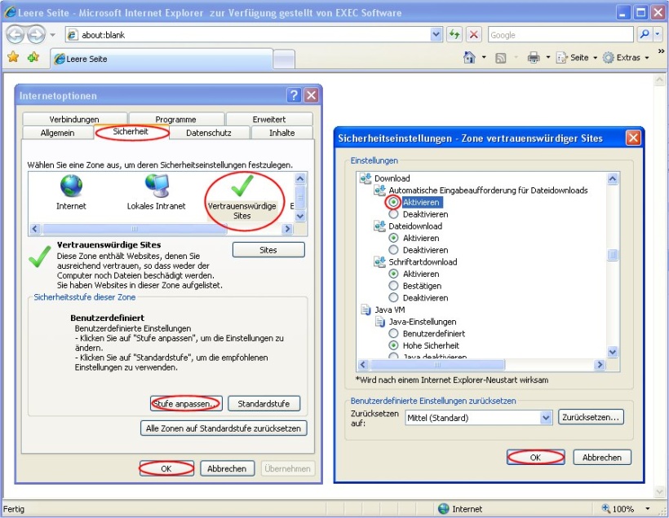Select Deaktivieren under Dateidownload
669x518 pixels.
[x=393, y=250]
